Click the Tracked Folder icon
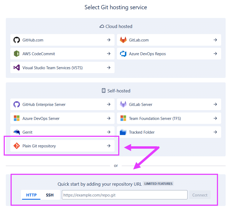 [123, 132]
